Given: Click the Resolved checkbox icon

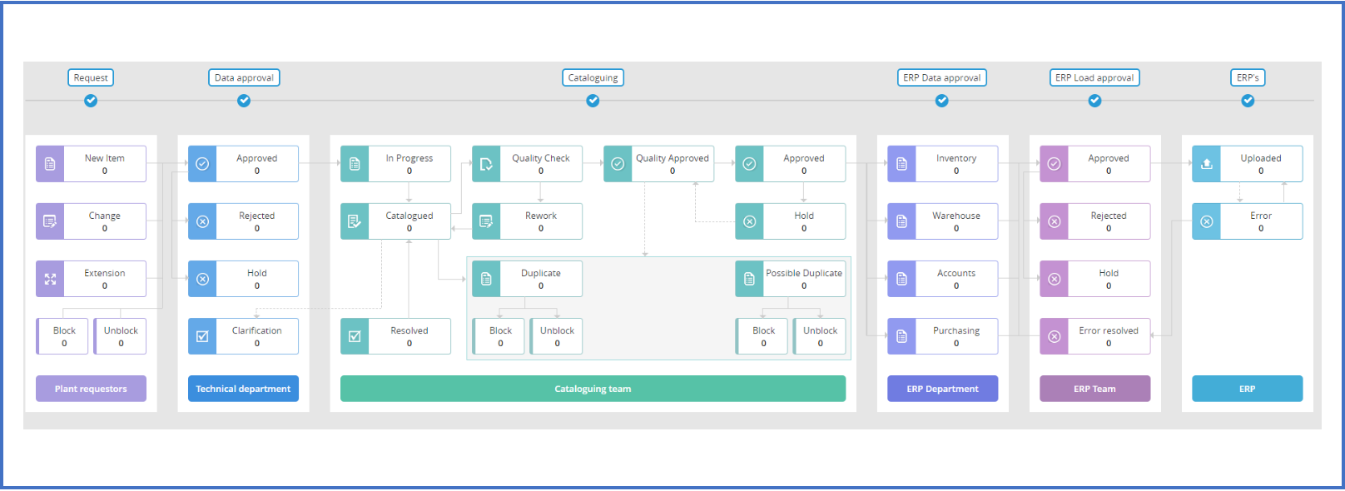Looking at the screenshot, I should 355,336.
